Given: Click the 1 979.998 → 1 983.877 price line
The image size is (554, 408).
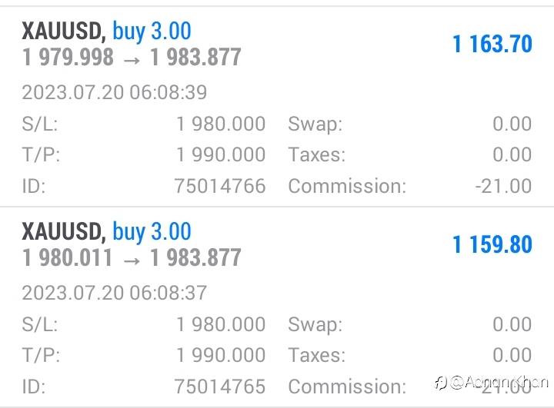Looking at the screenshot, I should [132, 58].
